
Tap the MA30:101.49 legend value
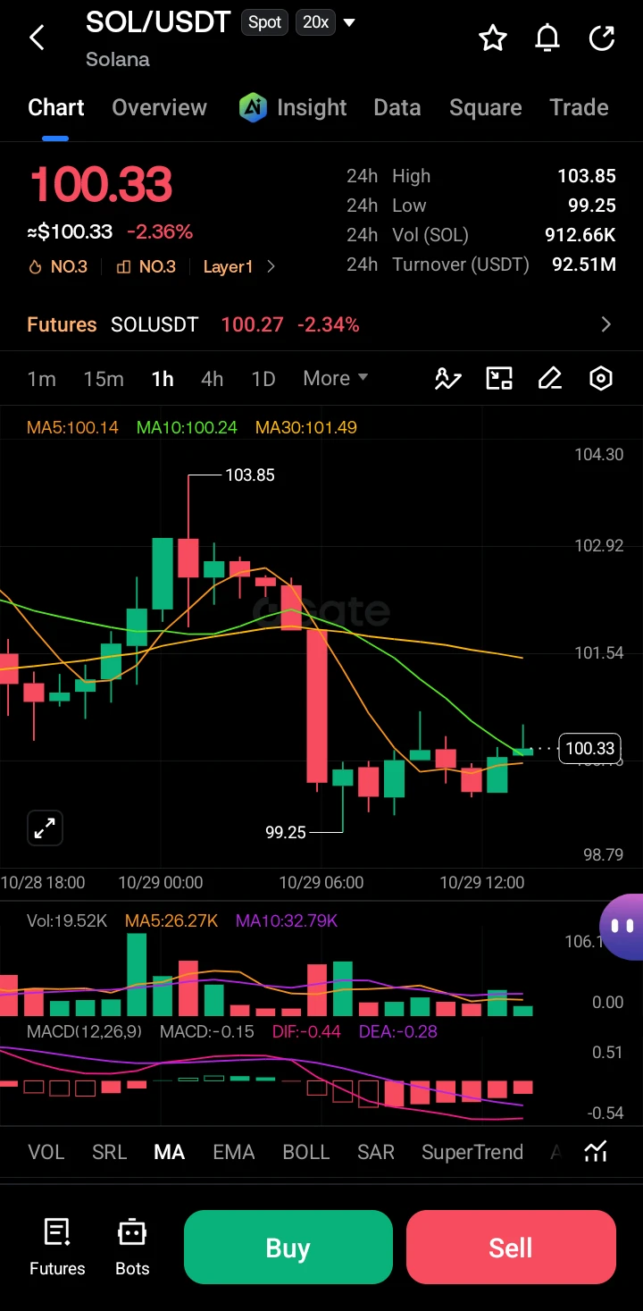306,427
